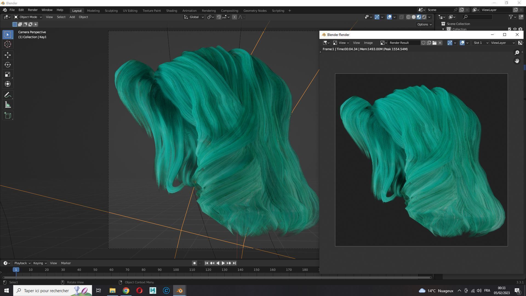526x296 pixels.
Task: Pin the Scene with the pin icon
Action: click(x=456, y=10)
